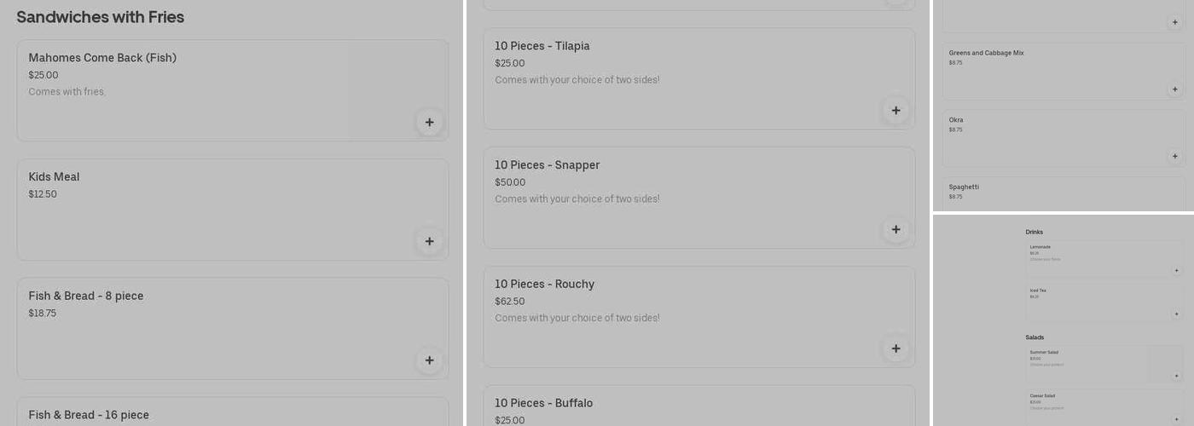Add Summer Salad using its plus icon

click(1177, 376)
